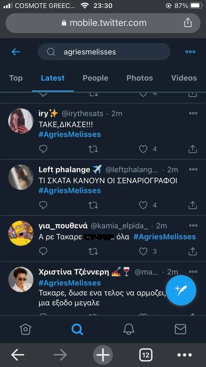Click the agriesmelisses search field
This screenshot has height=367, width=206.
pos(104,52)
